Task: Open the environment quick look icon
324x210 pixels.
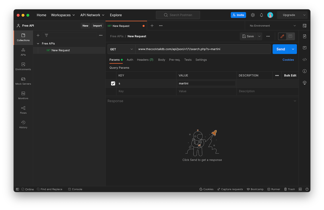Action: coord(305,26)
